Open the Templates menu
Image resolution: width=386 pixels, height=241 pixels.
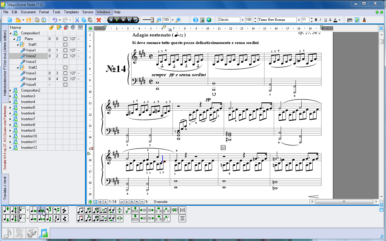click(x=71, y=12)
